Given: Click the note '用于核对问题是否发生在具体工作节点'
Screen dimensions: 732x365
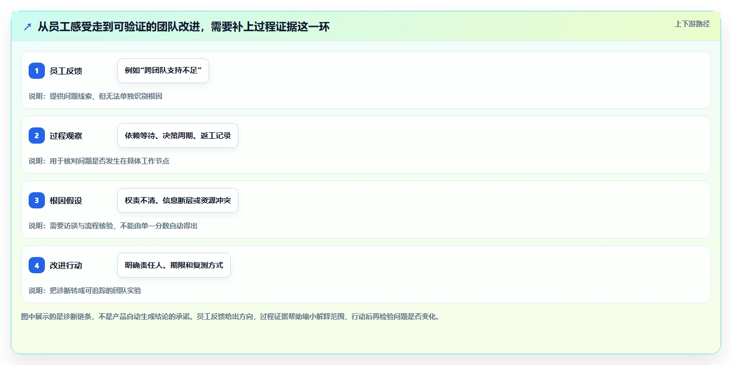Looking at the screenshot, I should 110,161.
